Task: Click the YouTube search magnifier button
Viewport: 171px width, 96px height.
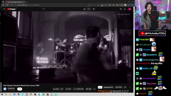Action: 89,9
